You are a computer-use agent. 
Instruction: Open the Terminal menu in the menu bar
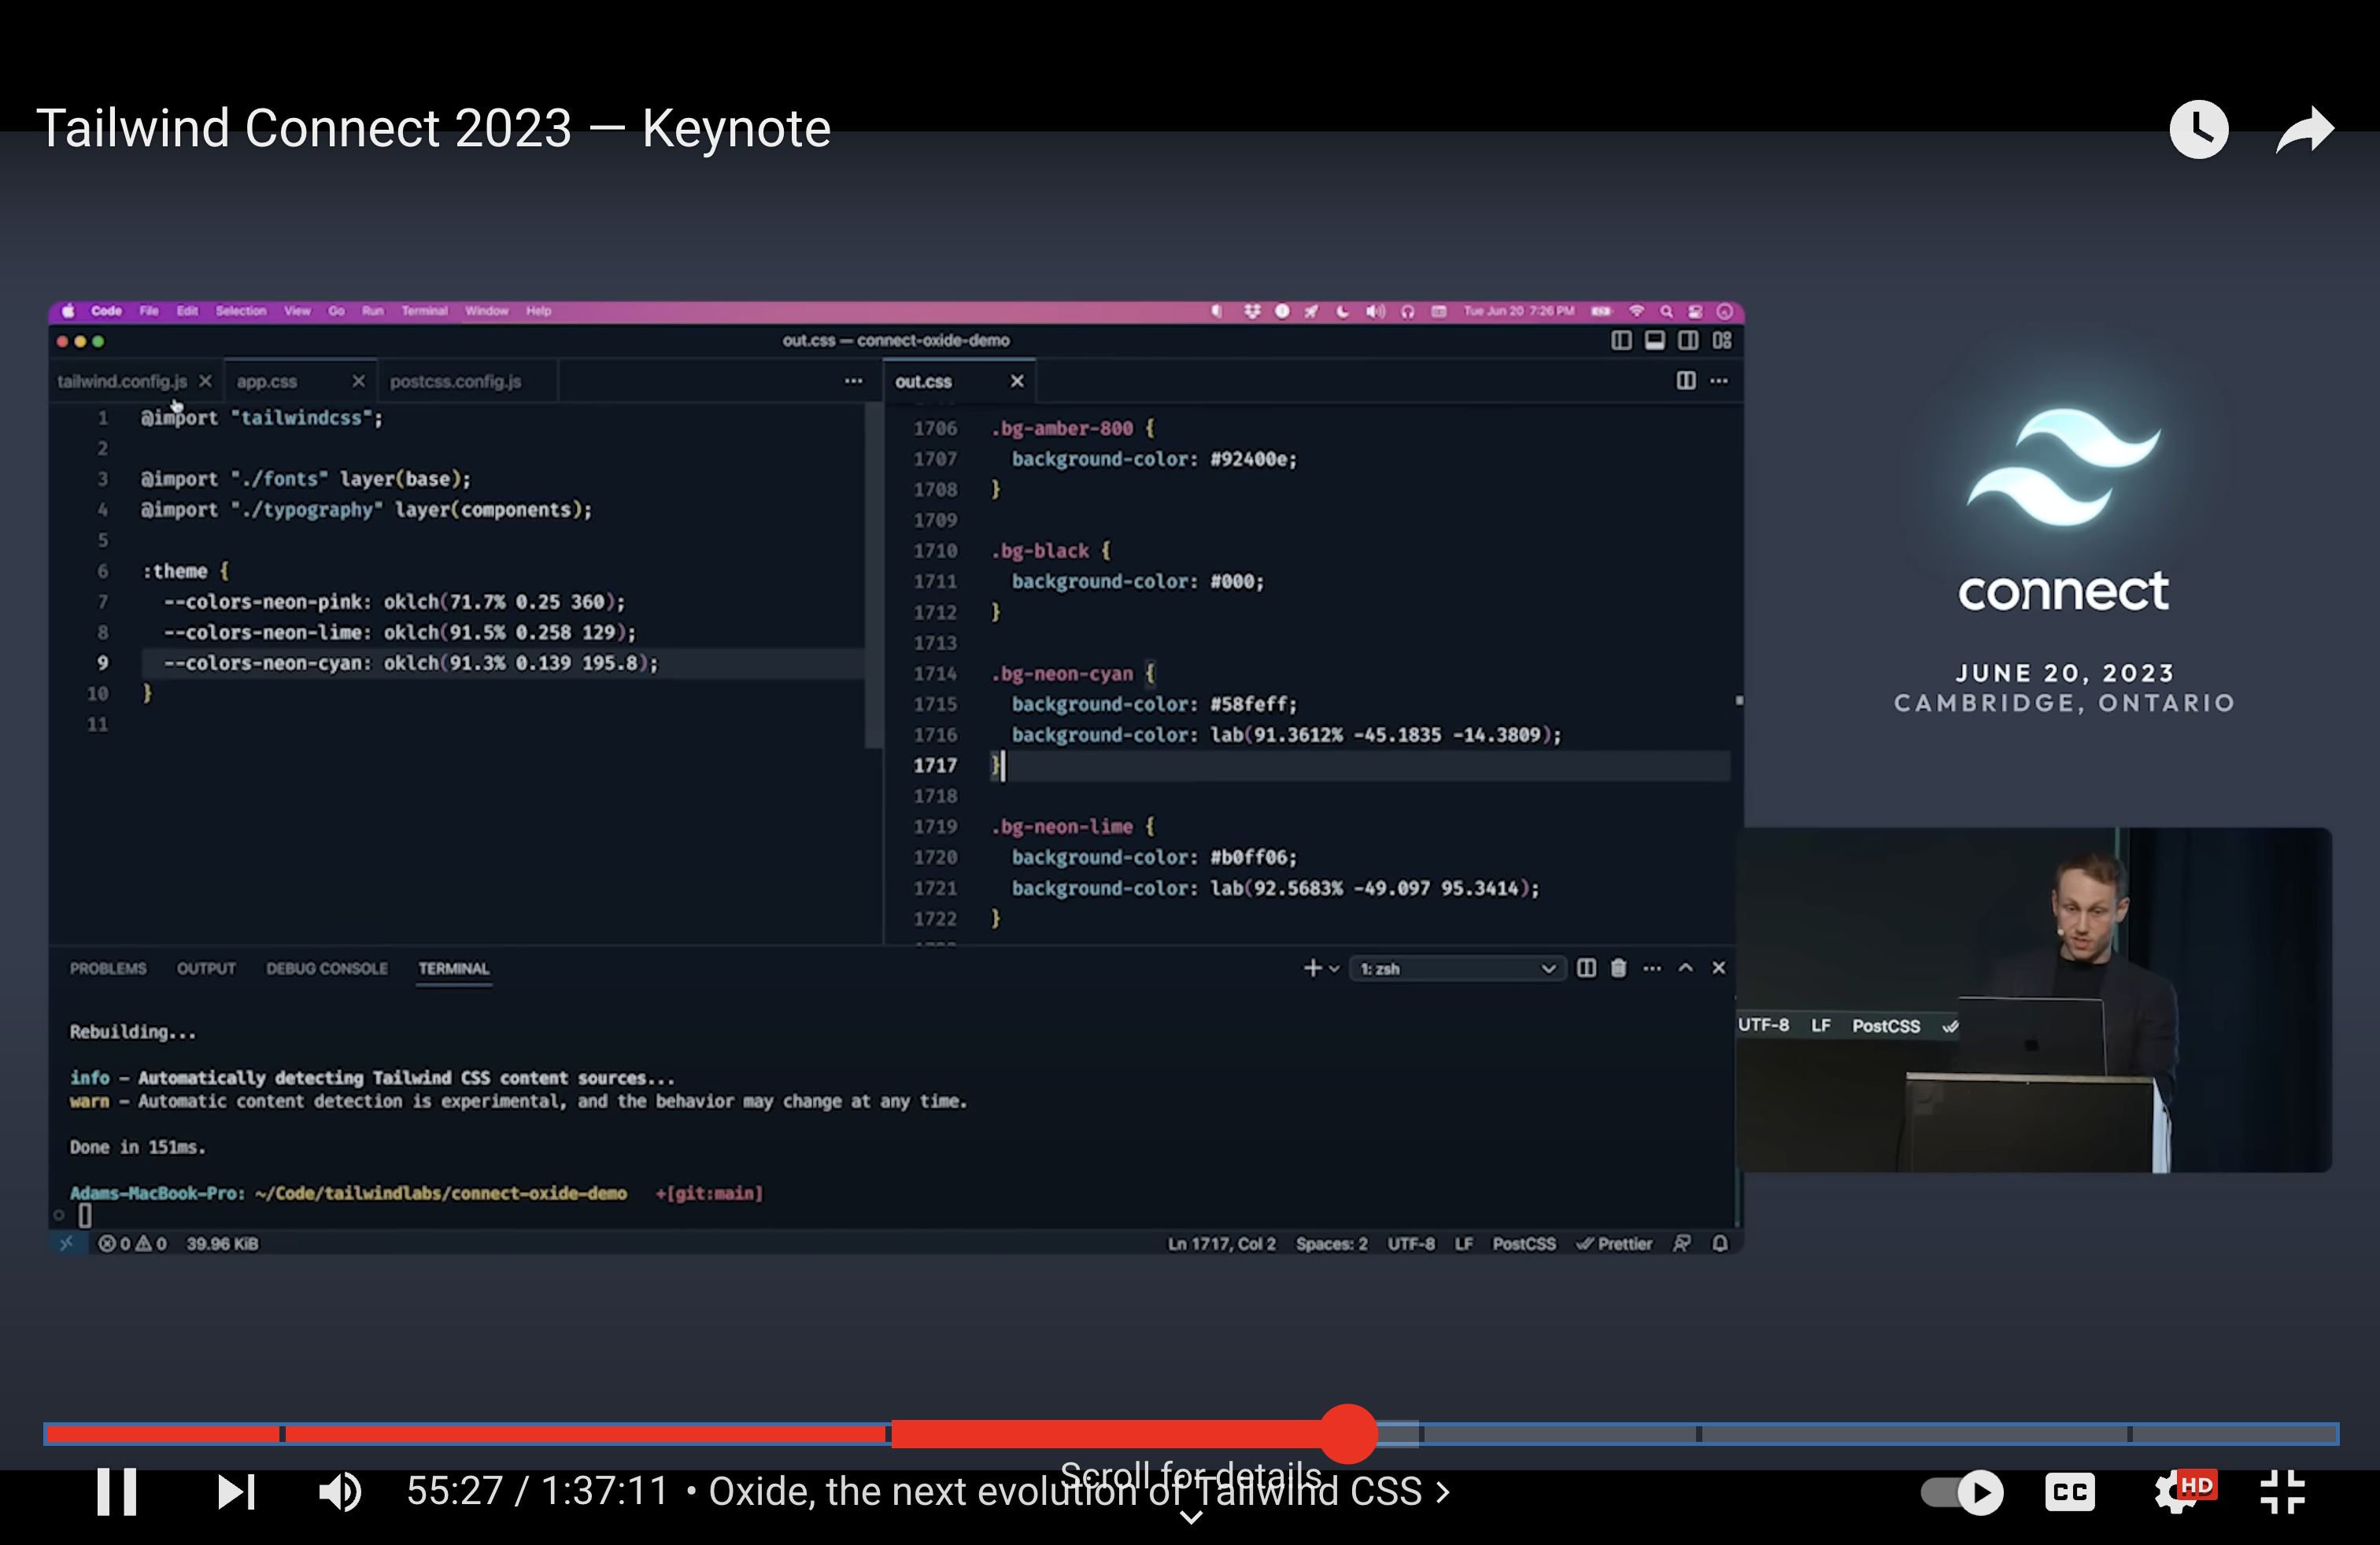coord(425,311)
